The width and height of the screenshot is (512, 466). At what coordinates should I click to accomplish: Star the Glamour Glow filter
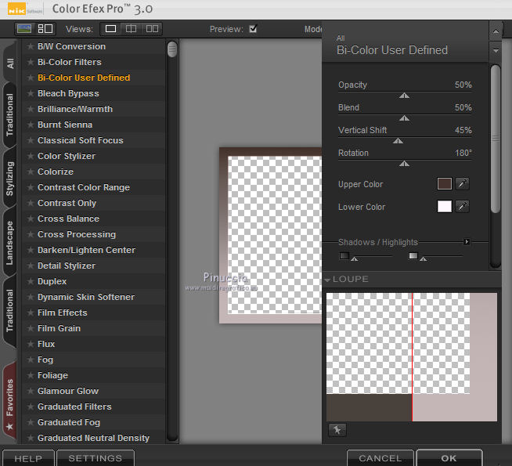pyautogui.click(x=31, y=392)
